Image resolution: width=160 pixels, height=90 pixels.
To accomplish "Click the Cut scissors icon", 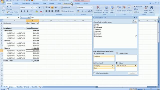I will pos(7,6).
